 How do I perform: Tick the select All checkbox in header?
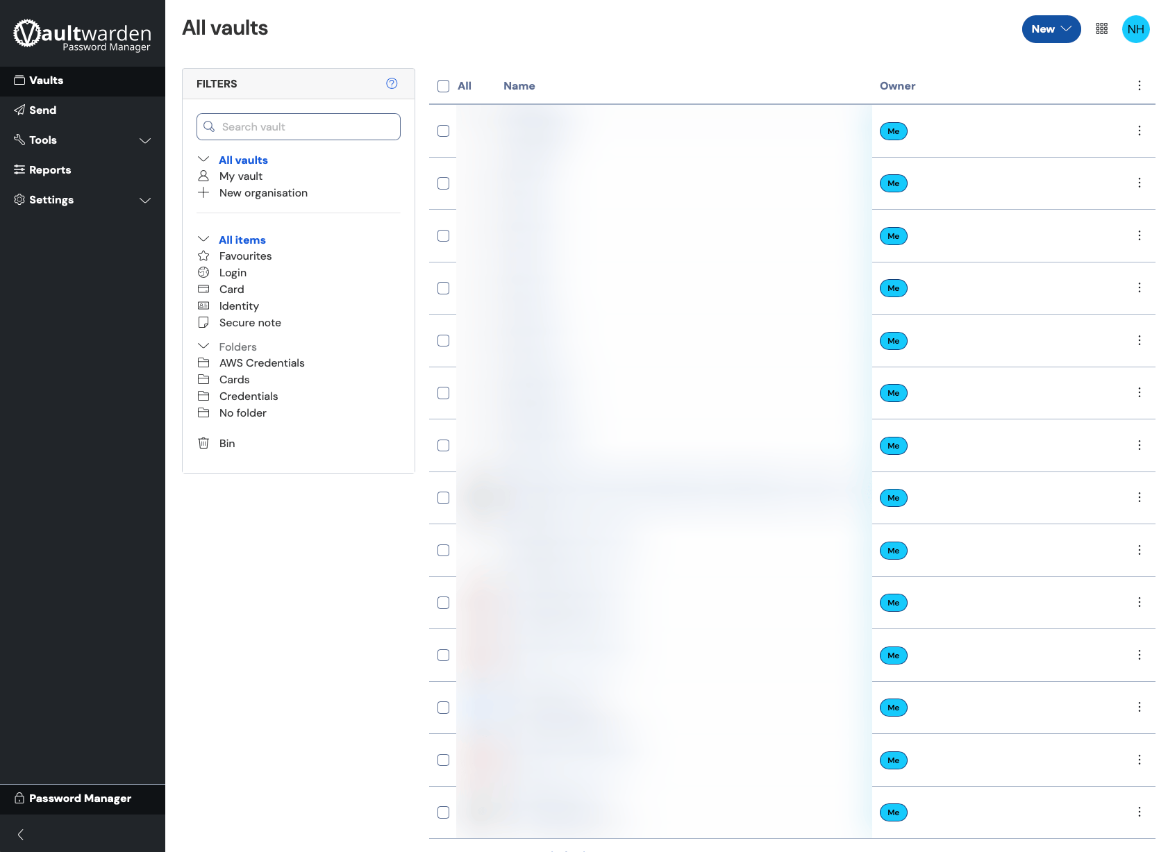click(x=443, y=86)
